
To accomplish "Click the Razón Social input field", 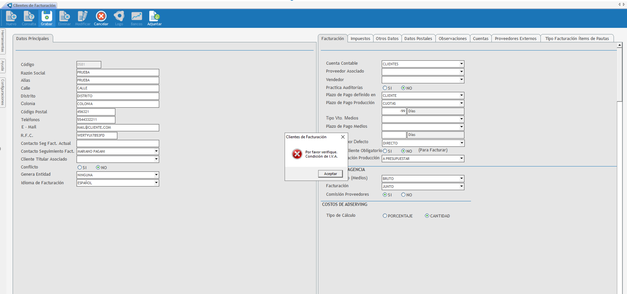I will point(118,73).
